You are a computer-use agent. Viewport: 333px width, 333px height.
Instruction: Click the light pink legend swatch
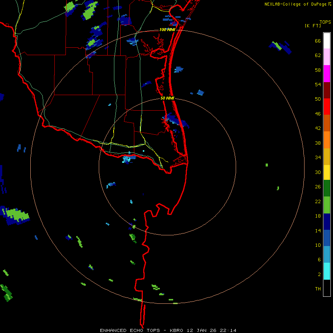(327, 57)
